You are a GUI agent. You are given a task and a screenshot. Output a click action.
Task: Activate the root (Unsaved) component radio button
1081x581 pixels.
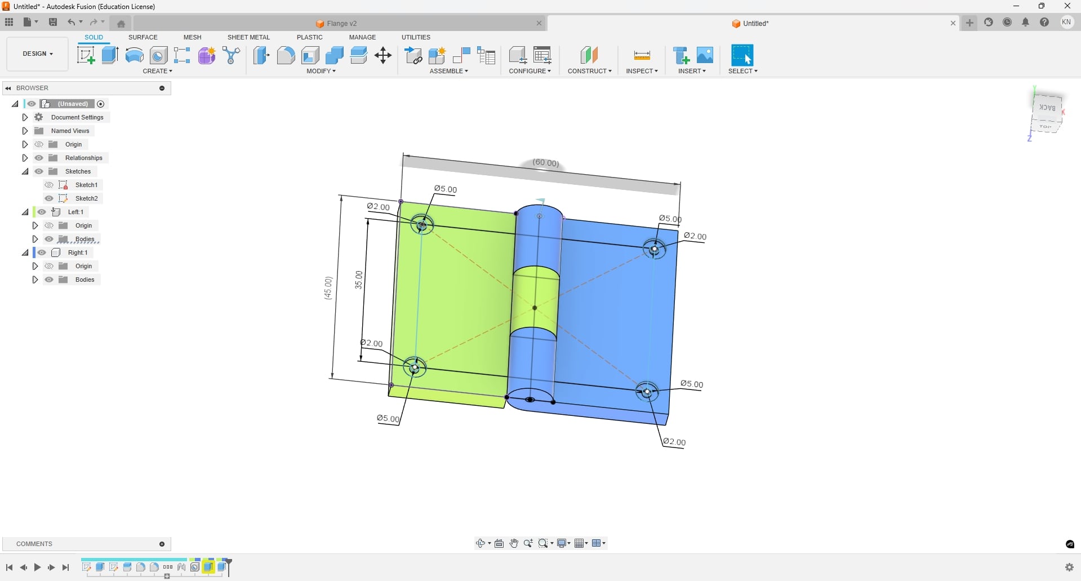[101, 104]
